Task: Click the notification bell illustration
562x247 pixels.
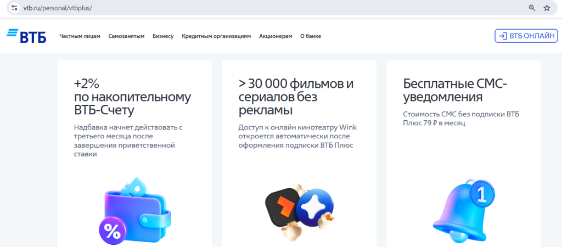Action: (x=464, y=211)
